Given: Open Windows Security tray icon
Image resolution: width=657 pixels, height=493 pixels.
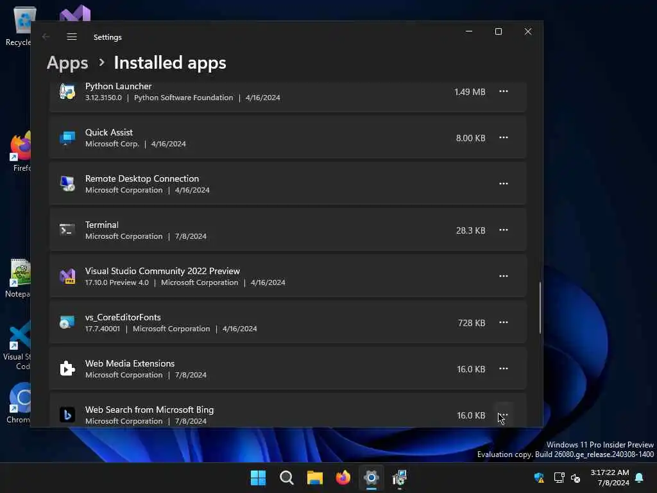Looking at the screenshot, I should (x=539, y=478).
